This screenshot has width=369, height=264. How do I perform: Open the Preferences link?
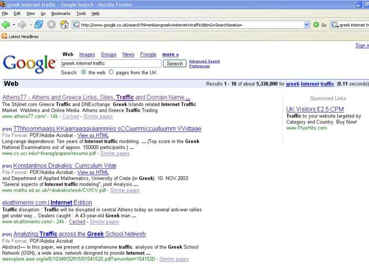coord(199,66)
